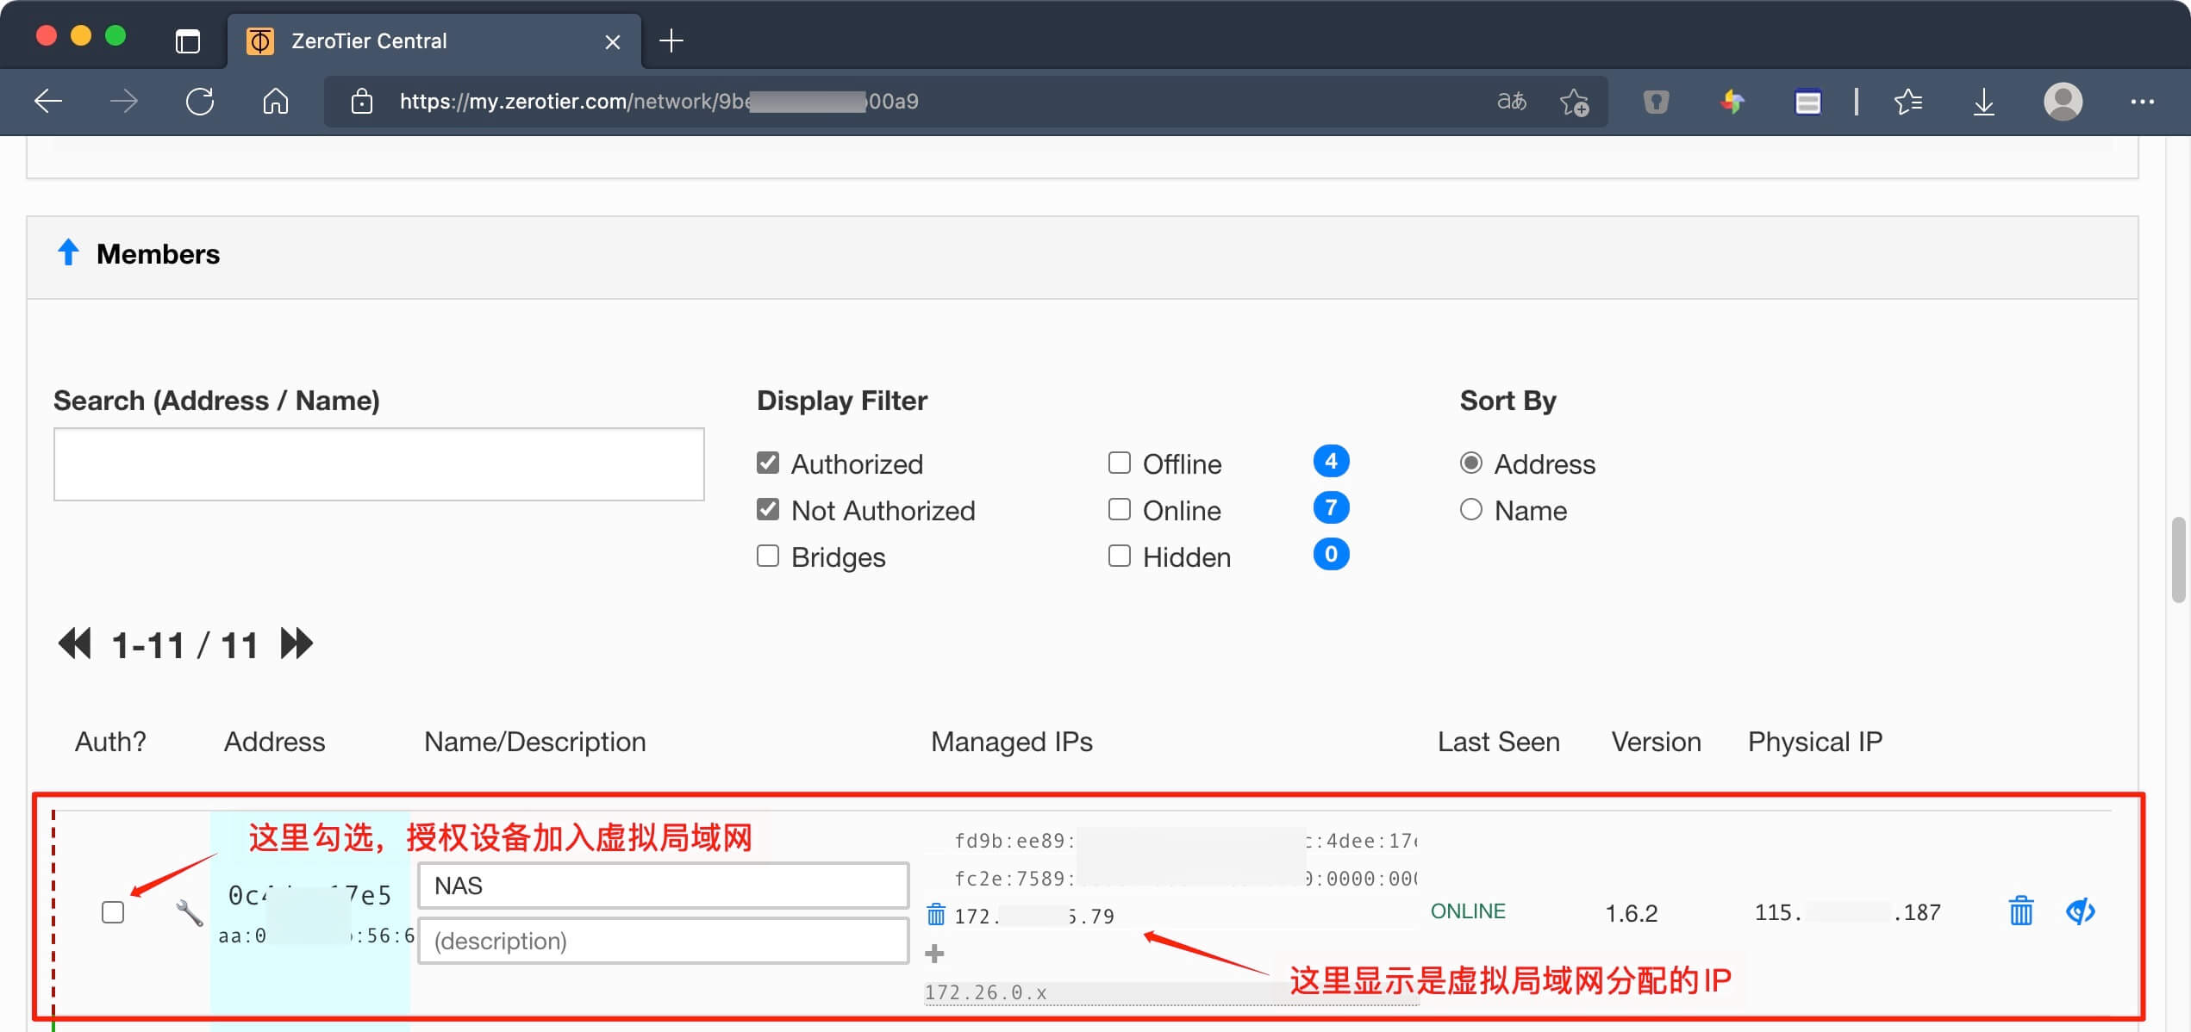Click the member search input field

click(379, 464)
